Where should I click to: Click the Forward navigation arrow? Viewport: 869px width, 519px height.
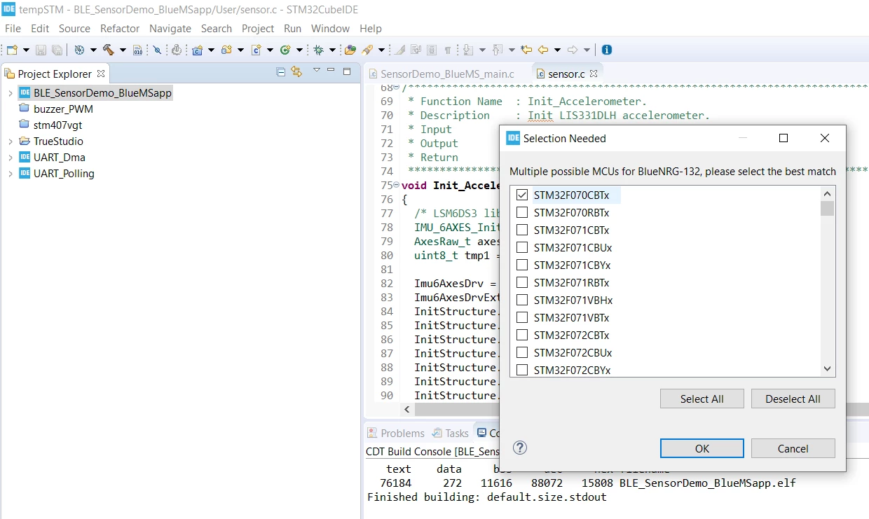[x=573, y=50]
